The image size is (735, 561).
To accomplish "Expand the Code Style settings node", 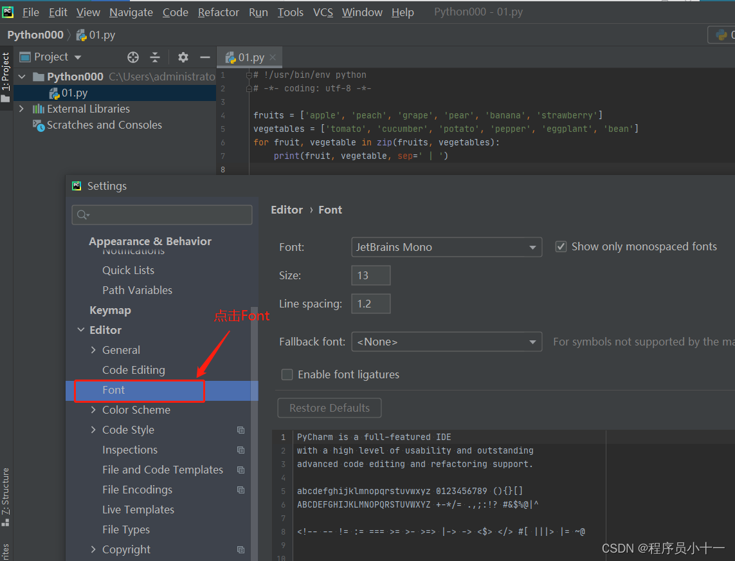I will pos(93,430).
